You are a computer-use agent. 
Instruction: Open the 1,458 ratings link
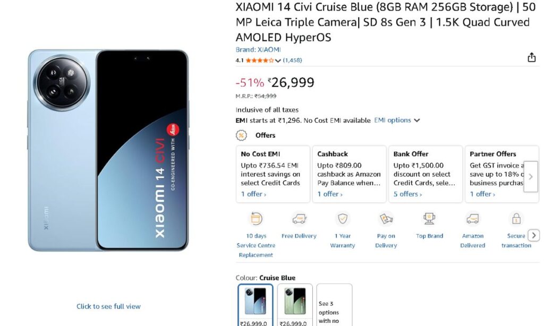tap(292, 61)
